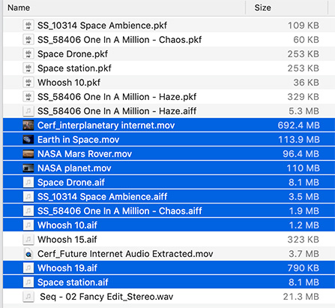335x308 pixels.
Task: Select the Space station.pkf file
Action: tap(169, 68)
